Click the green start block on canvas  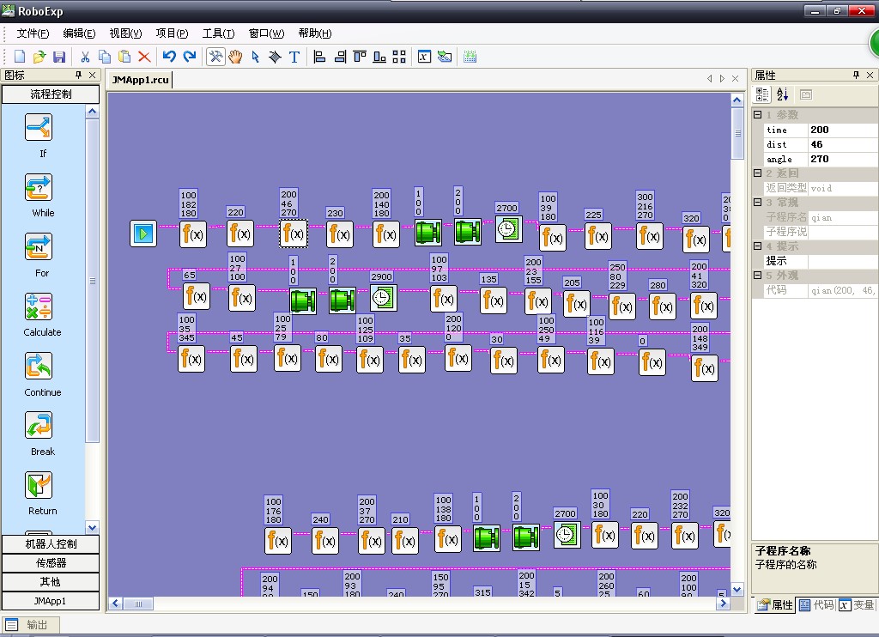[x=143, y=234]
